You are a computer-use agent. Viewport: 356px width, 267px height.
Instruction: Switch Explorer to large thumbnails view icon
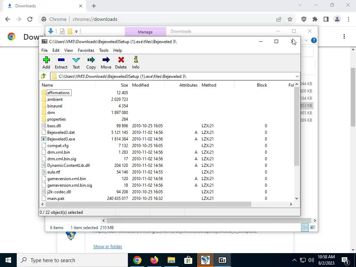pyautogui.click(x=313, y=227)
